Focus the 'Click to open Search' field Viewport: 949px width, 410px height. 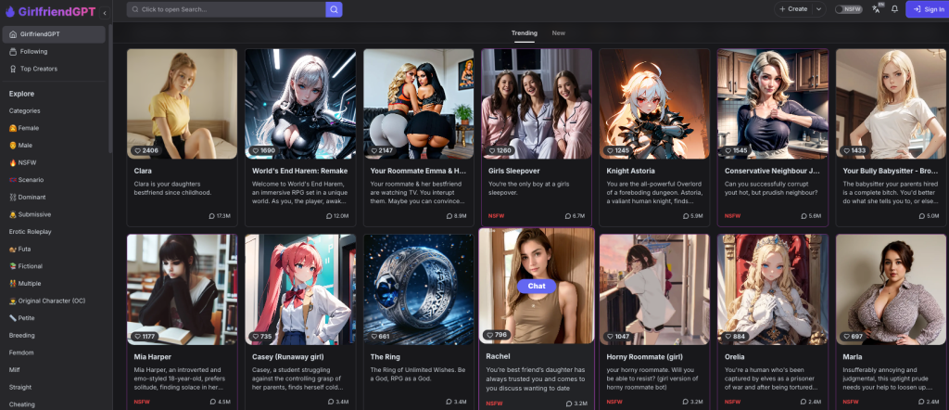(232, 9)
